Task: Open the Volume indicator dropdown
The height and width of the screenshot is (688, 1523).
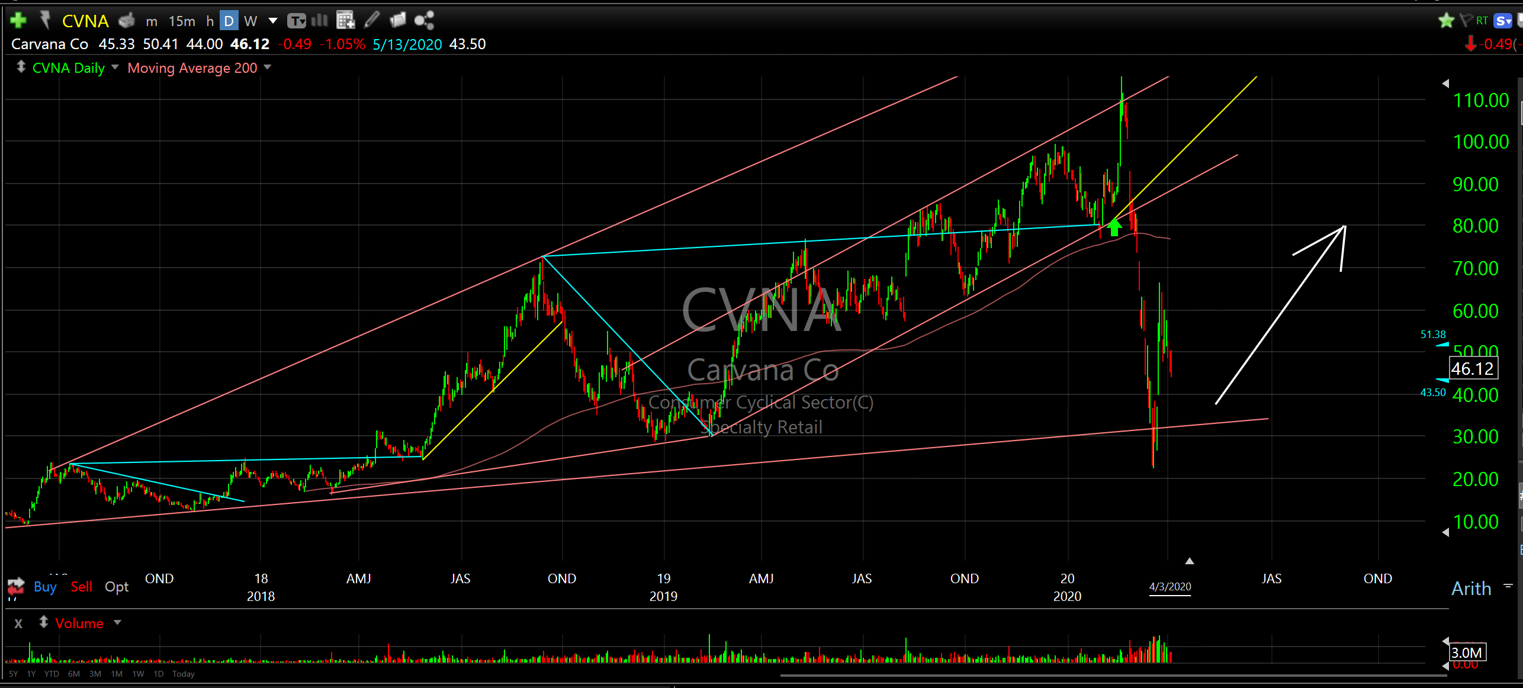Action: pos(117,622)
